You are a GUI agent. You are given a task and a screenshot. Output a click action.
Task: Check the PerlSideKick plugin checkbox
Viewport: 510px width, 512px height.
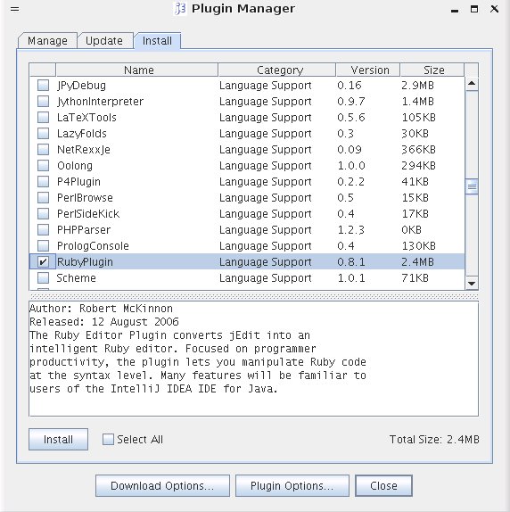[x=43, y=213]
